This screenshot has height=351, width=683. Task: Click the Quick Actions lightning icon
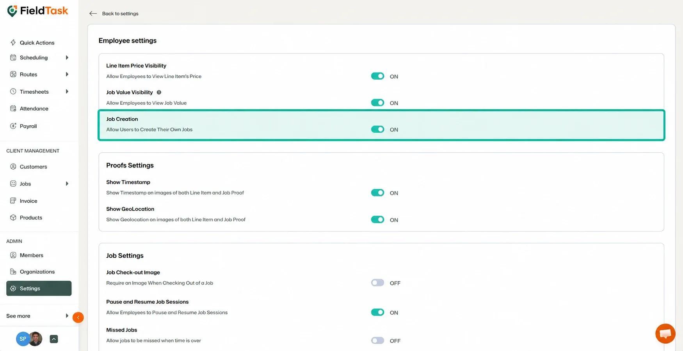tap(13, 43)
